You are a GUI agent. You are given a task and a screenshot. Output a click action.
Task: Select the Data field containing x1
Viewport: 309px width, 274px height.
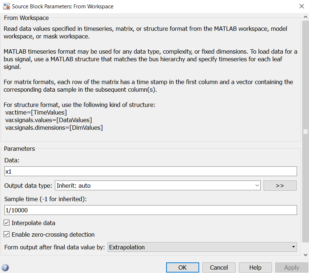pos(150,171)
